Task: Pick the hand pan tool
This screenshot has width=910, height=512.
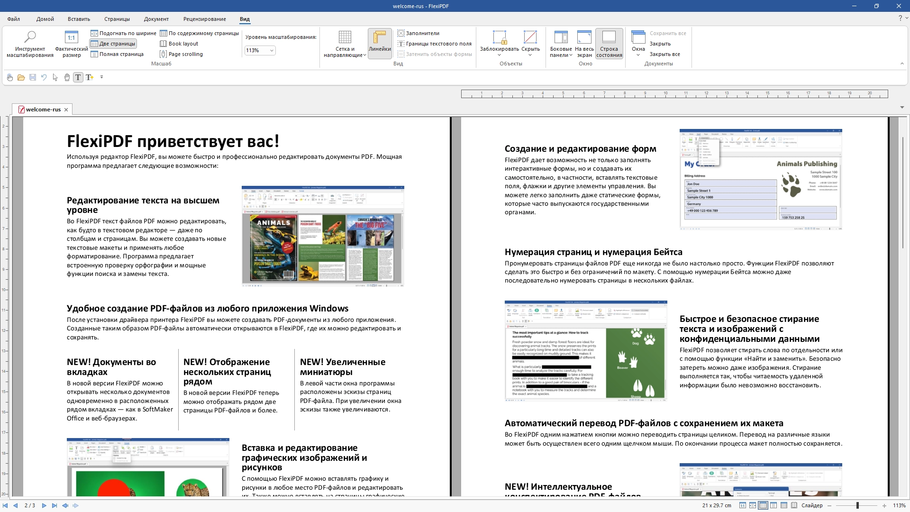Action: point(67,77)
